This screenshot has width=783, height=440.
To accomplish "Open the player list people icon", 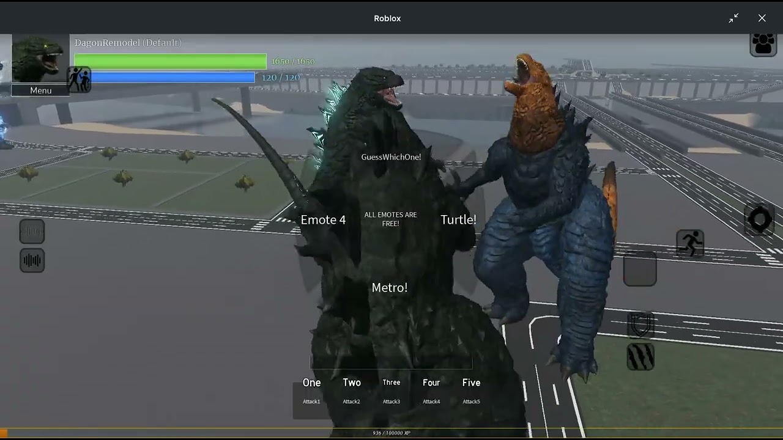I will pos(763,43).
